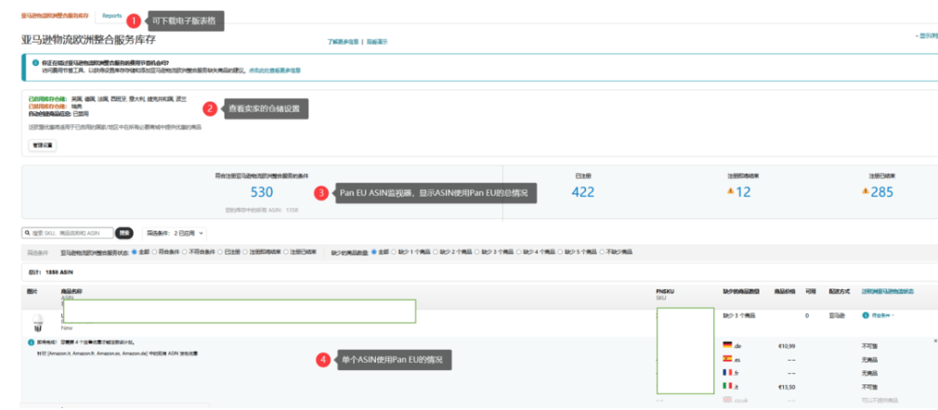Screen dimensions: 938x410
Task: Click the magnifier icon in search box
Action: (x=27, y=233)
